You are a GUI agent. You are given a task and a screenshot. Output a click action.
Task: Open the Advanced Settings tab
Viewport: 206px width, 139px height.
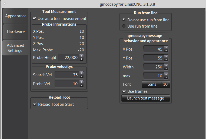click(x=15, y=48)
